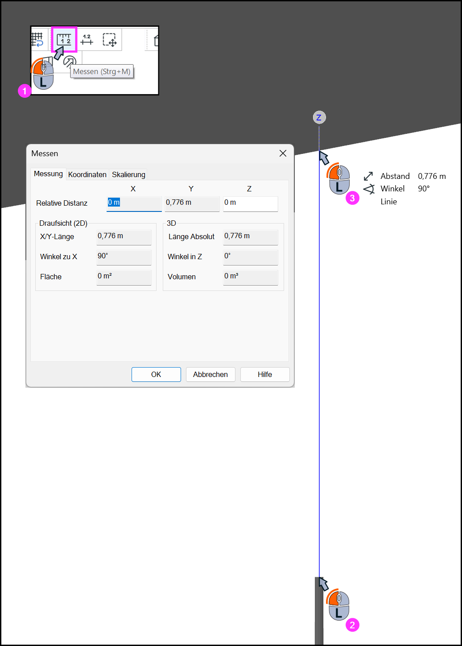Click the Messen dialog title
The height and width of the screenshot is (646, 462).
[45, 153]
